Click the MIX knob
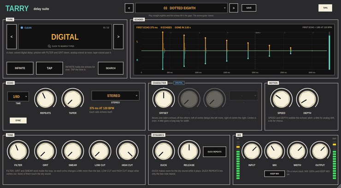This screenshot has width=341, height=188. point(275,151)
